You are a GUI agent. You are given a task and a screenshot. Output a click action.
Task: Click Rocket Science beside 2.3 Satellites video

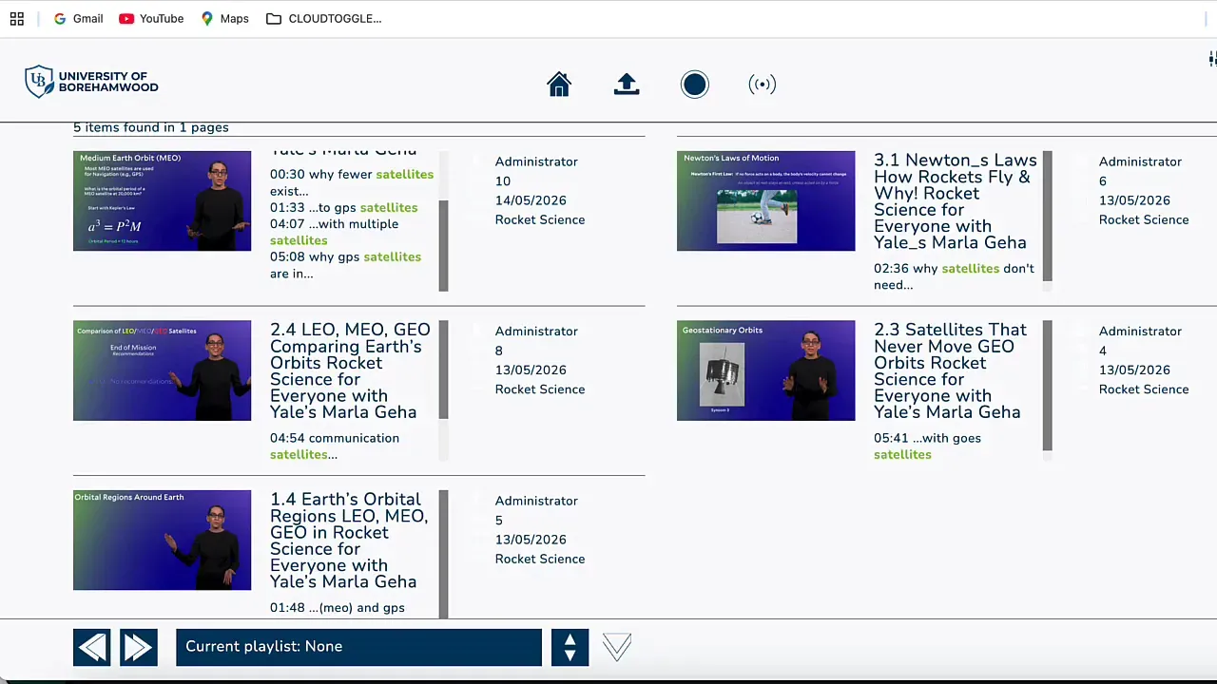click(x=1144, y=389)
